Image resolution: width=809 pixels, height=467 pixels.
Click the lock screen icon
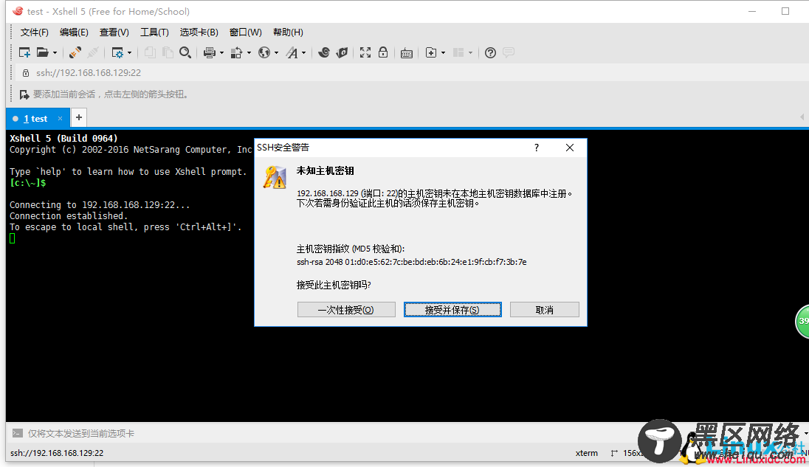pyautogui.click(x=383, y=52)
